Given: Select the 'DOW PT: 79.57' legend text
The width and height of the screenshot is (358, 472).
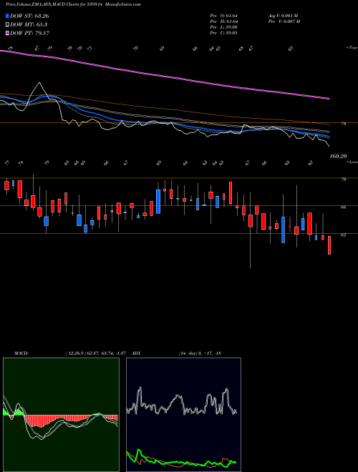Looking at the screenshot, I should coord(29,33).
